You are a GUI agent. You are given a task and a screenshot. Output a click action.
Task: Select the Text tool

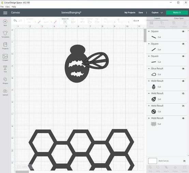point(5,68)
